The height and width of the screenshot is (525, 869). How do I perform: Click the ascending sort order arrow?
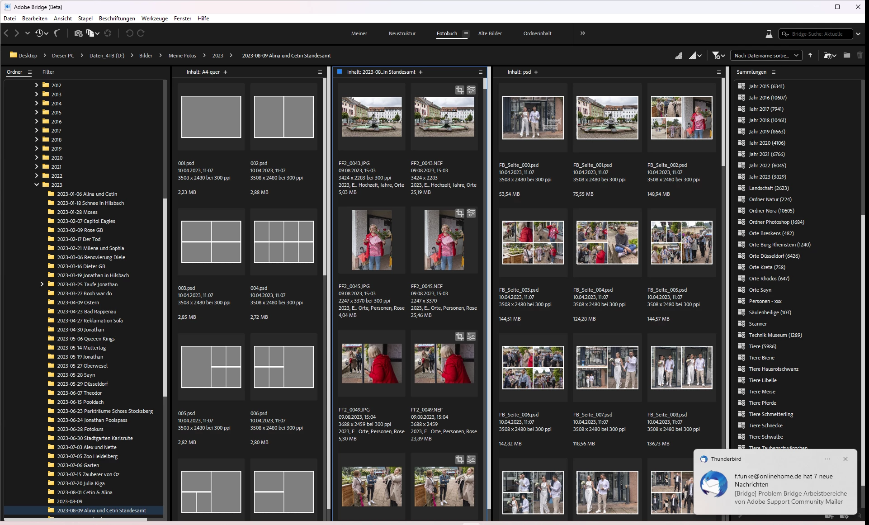tap(810, 56)
